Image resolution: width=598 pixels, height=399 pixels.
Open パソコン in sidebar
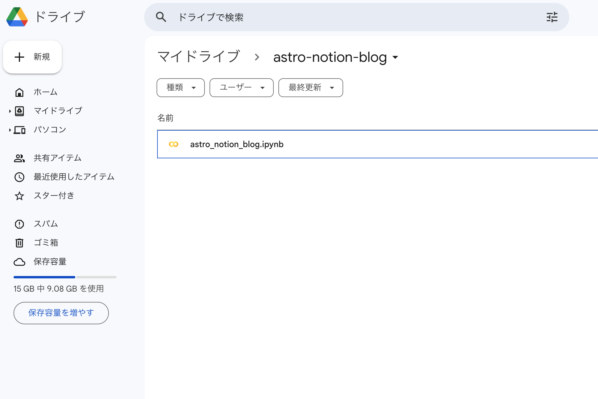(x=50, y=130)
